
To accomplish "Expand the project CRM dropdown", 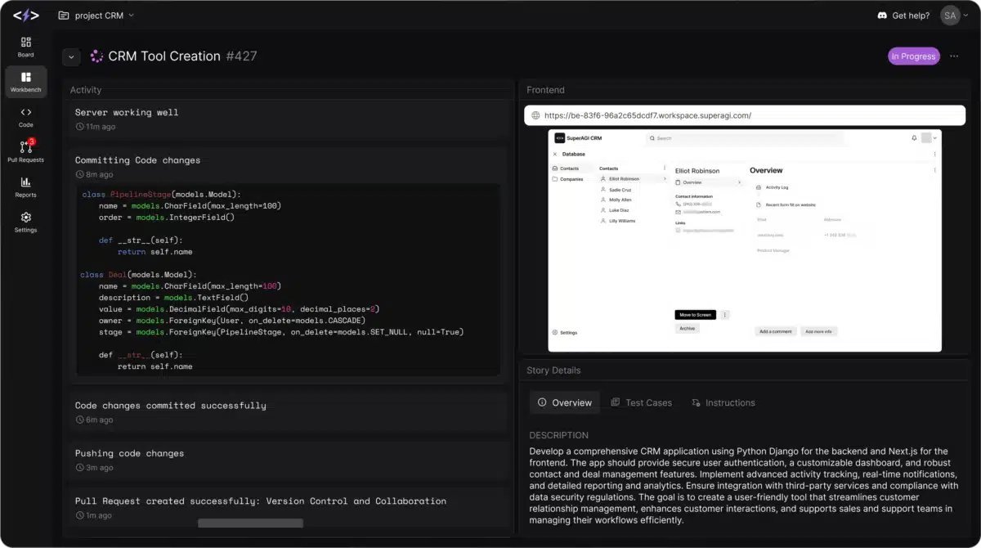I will (x=96, y=16).
